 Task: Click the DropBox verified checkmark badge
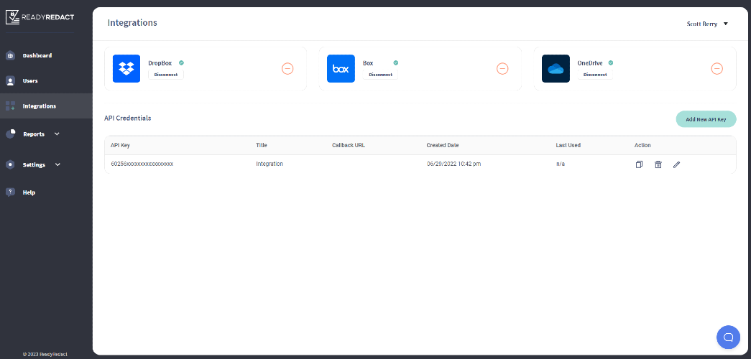(182, 62)
